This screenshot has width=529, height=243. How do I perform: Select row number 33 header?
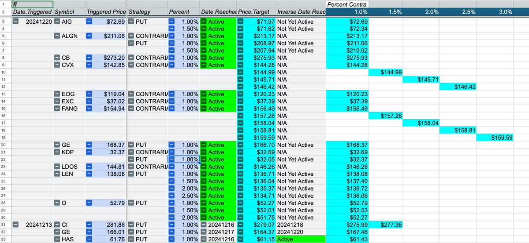(6, 239)
